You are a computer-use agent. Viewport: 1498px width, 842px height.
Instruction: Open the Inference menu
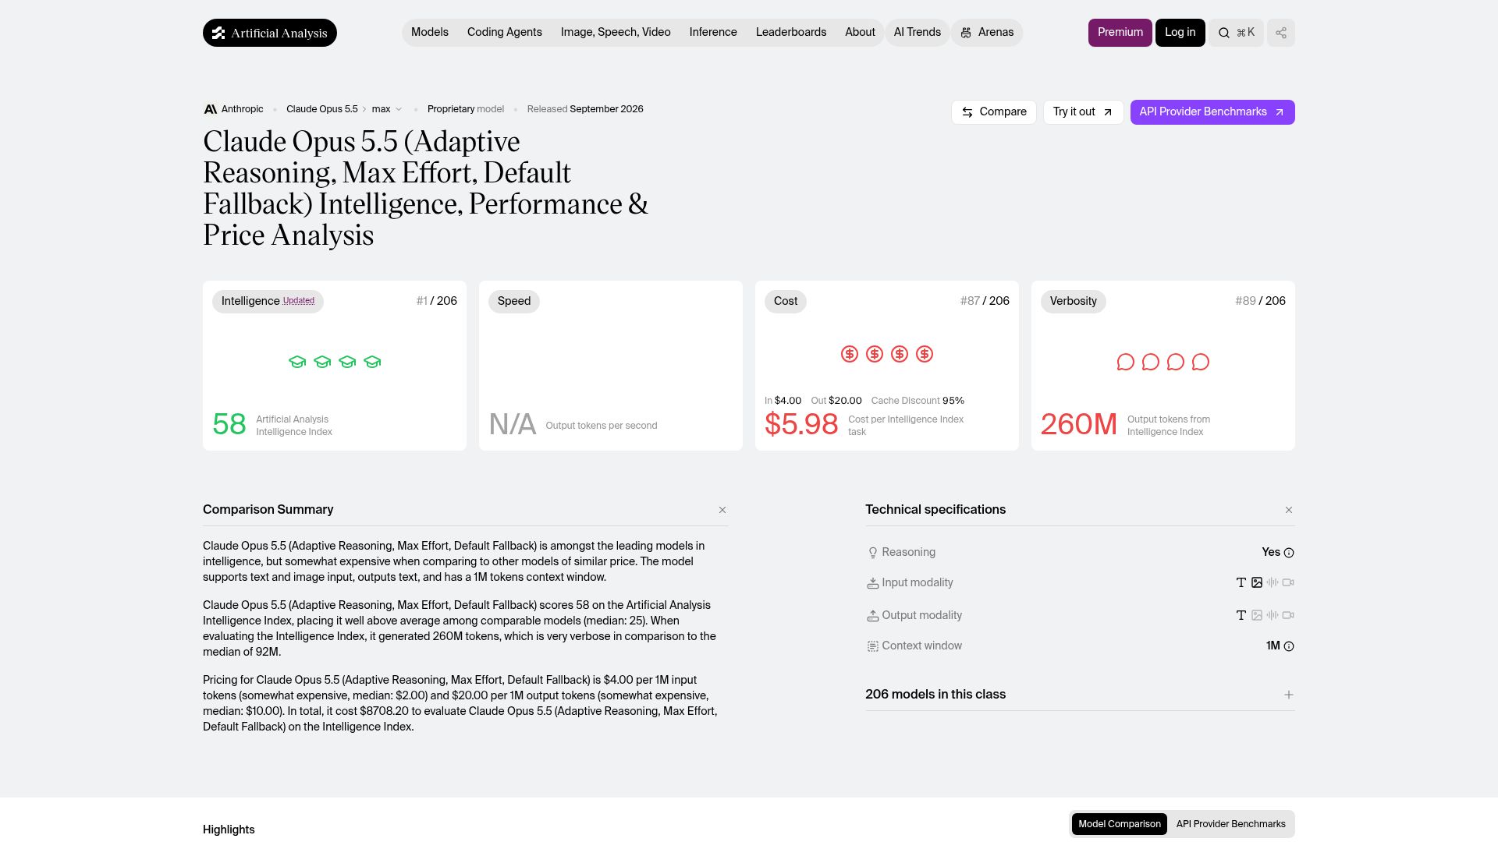(713, 33)
